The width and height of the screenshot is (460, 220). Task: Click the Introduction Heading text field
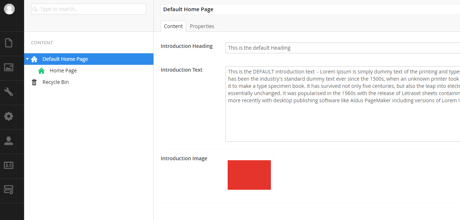click(342, 48)
